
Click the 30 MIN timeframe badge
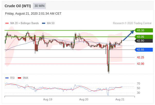coord(39,6)
